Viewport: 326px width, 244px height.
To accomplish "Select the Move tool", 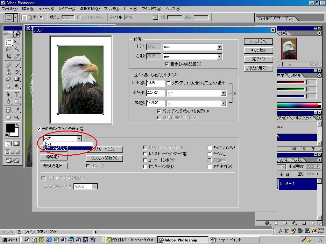I will pos(17,42).
